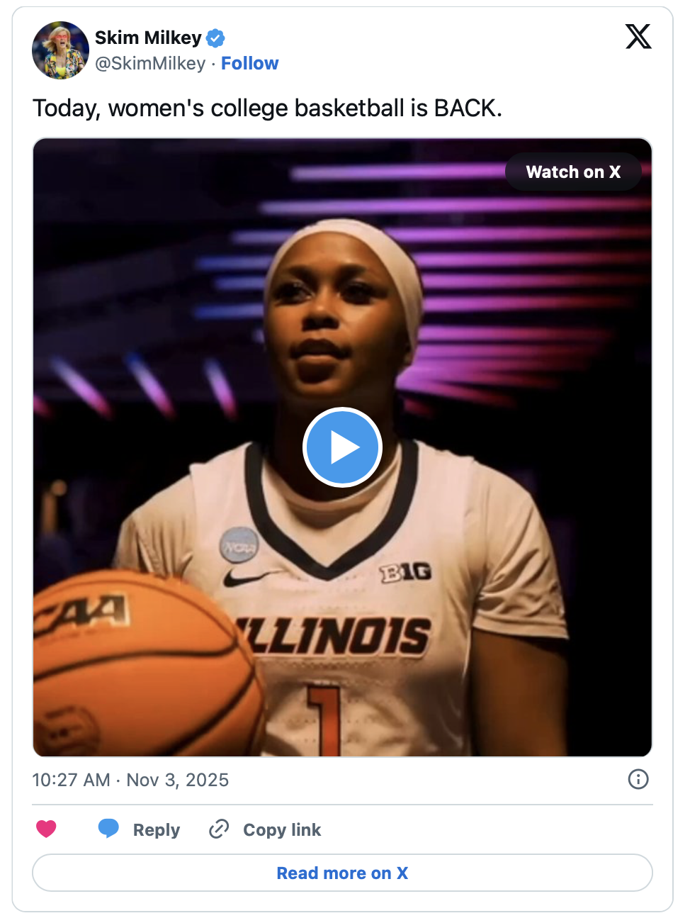Click the Read more on X button
690x923 pixels.
tap(342, 873)
